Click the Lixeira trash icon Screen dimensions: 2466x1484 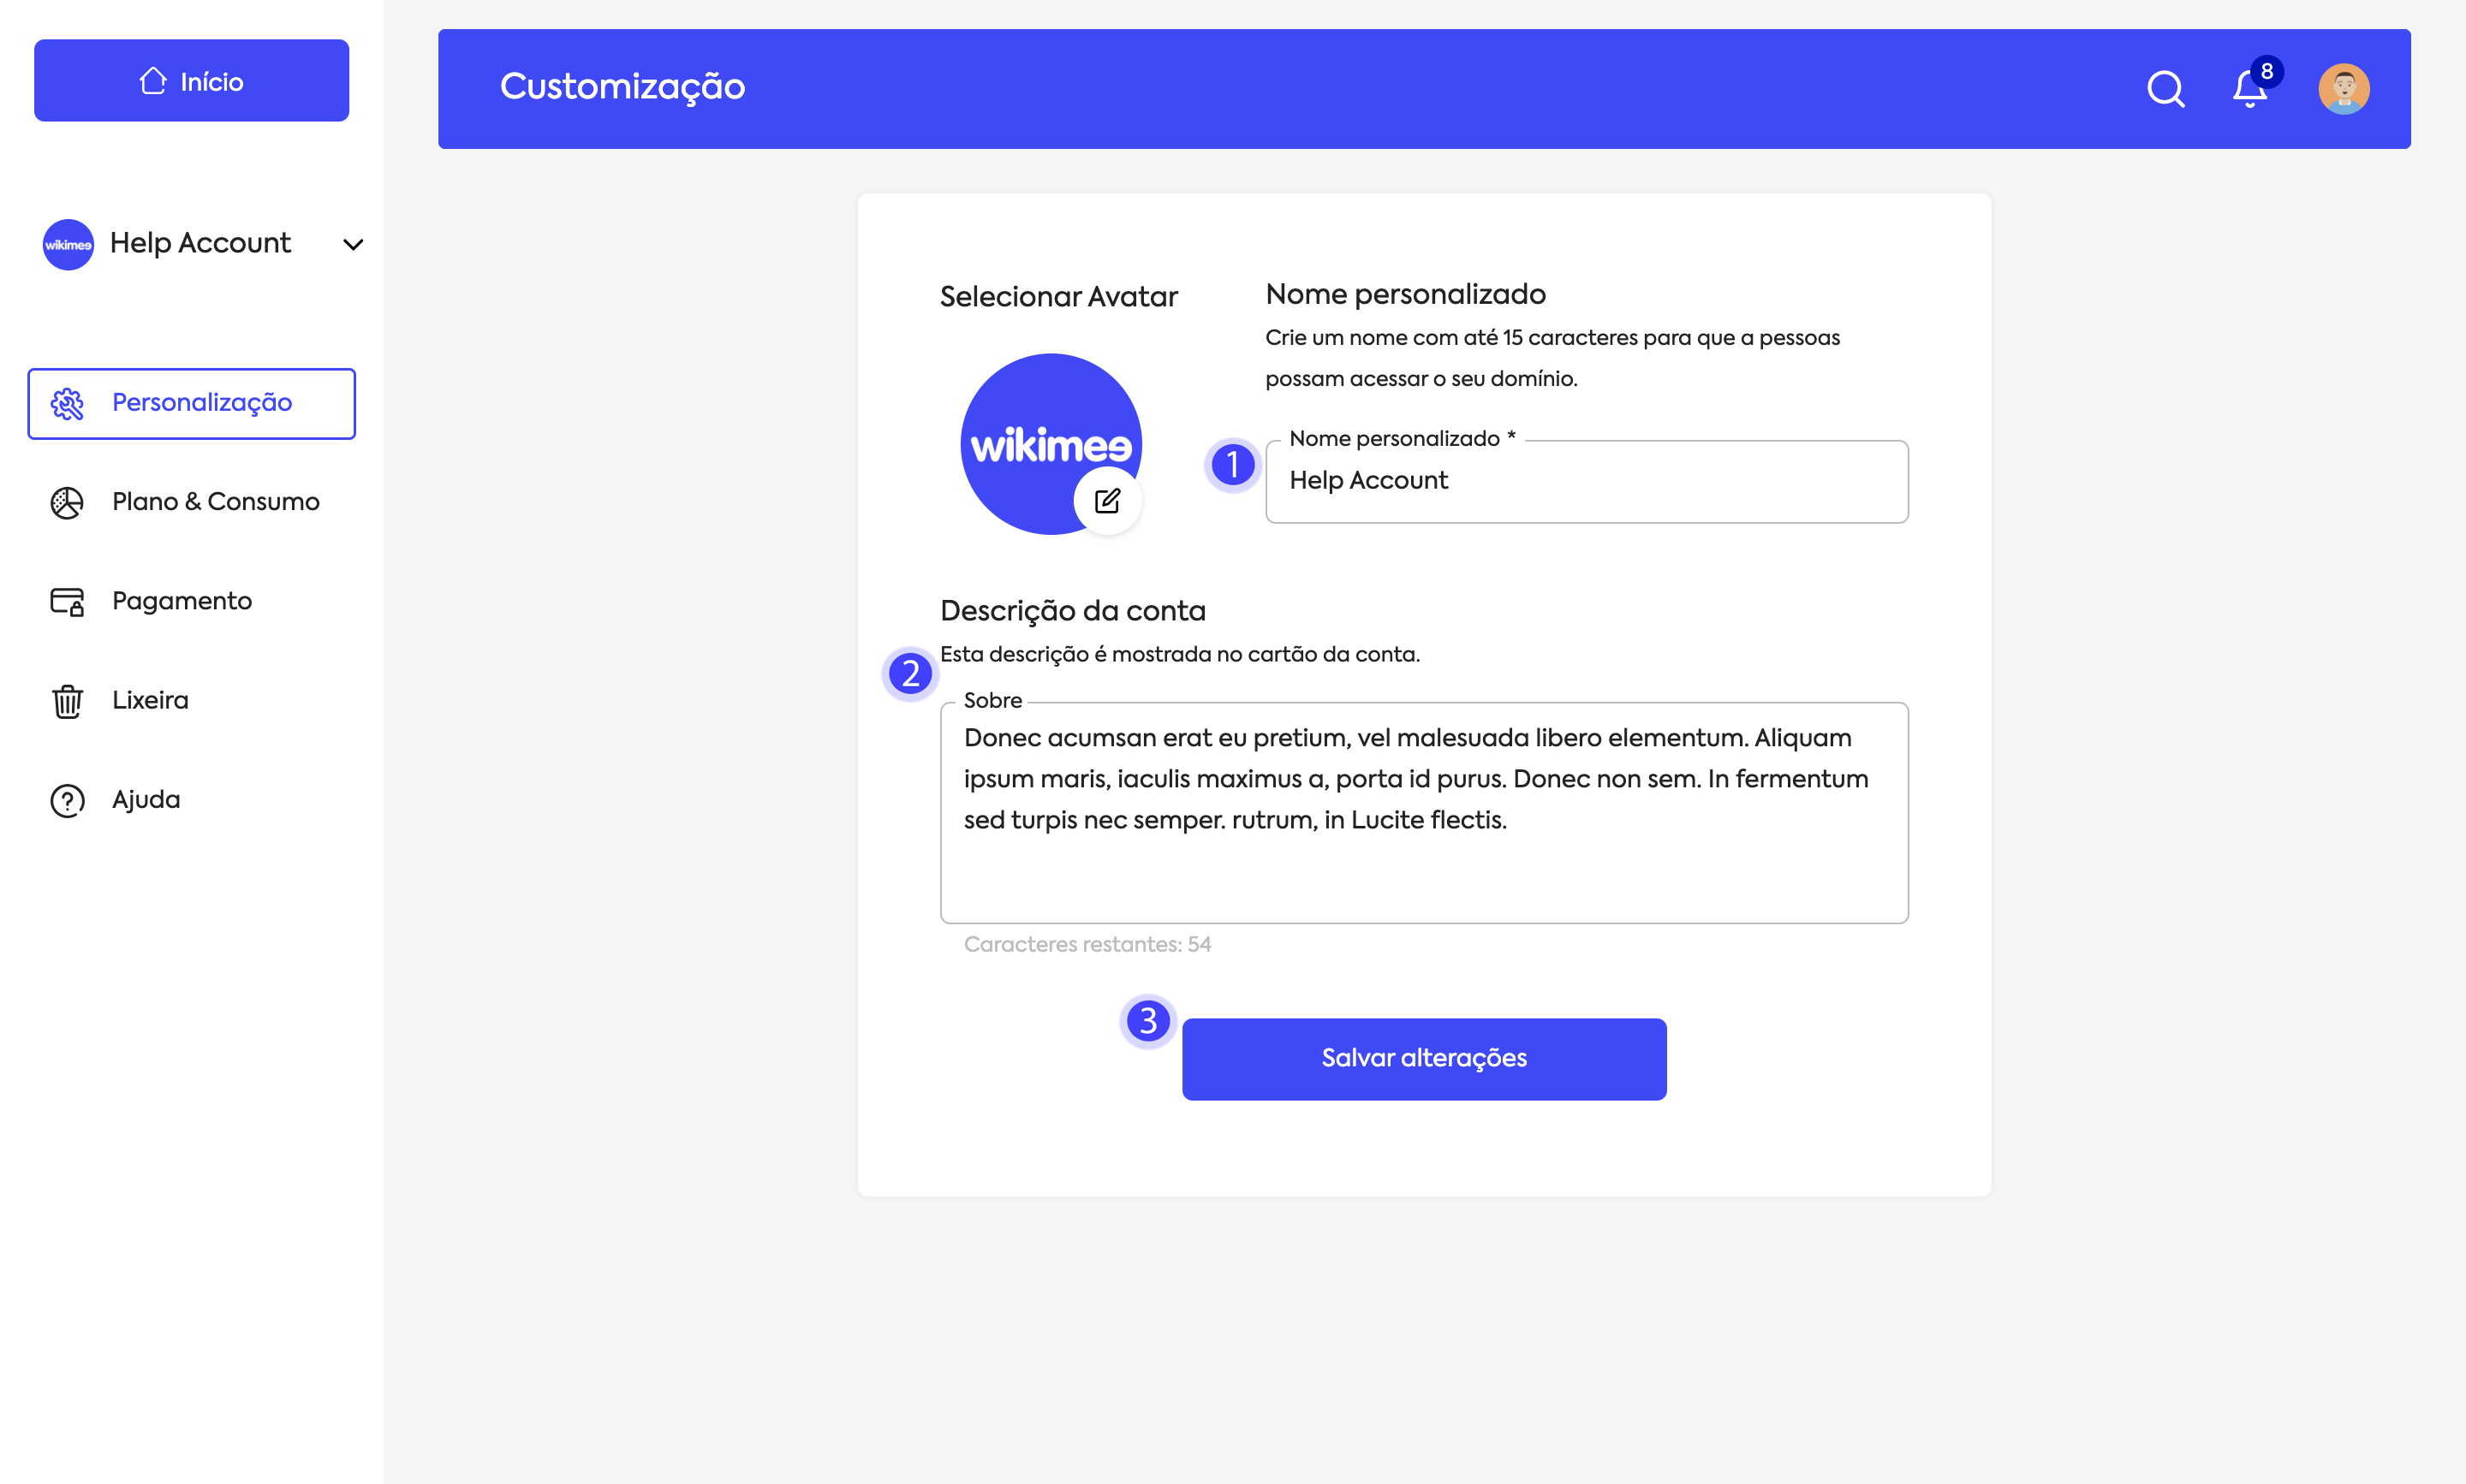(67, 701)
